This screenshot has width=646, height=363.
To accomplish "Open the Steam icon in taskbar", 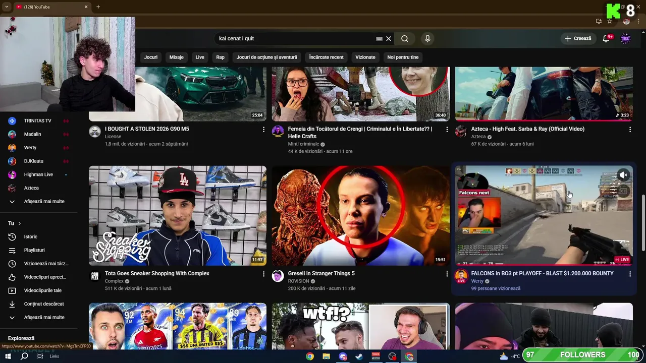I will click(359, 356).
